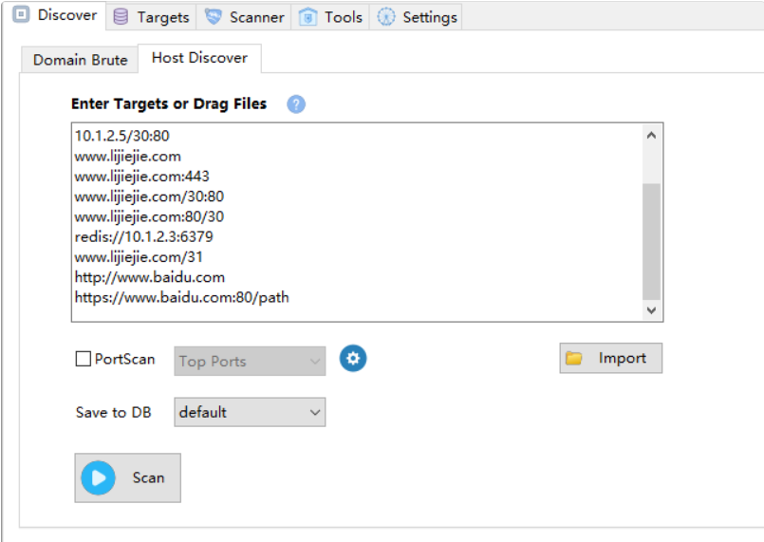The height and width of the screenshot is (542, 764).
Task: Click the line www.lijiejie.com:443
Action: [x=141, y=176]
